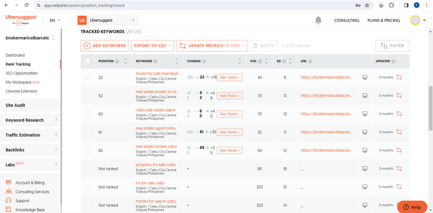Go to Dashboard in sidebar

[x=15, y=55]
